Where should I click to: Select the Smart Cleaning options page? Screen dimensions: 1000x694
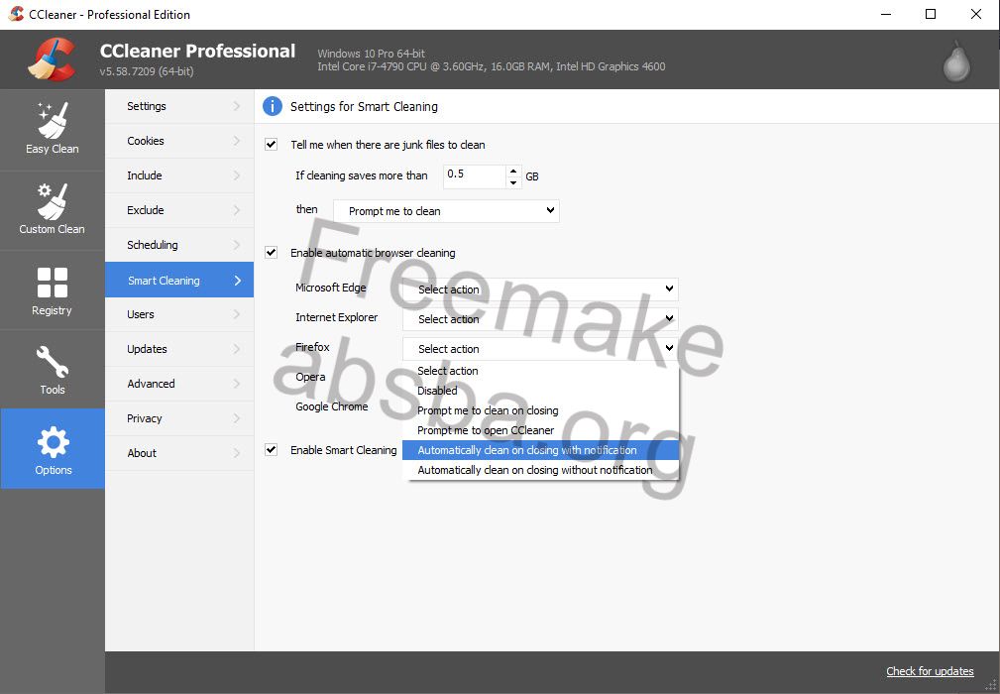pos(179,280)
